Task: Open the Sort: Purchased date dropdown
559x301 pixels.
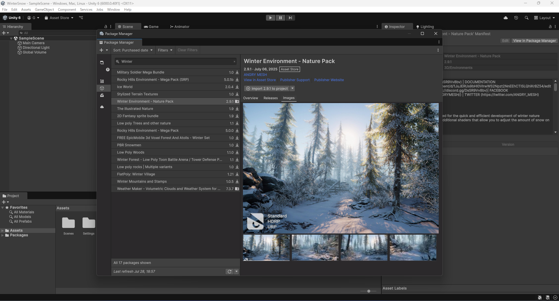Action: (x=133, y=50)
